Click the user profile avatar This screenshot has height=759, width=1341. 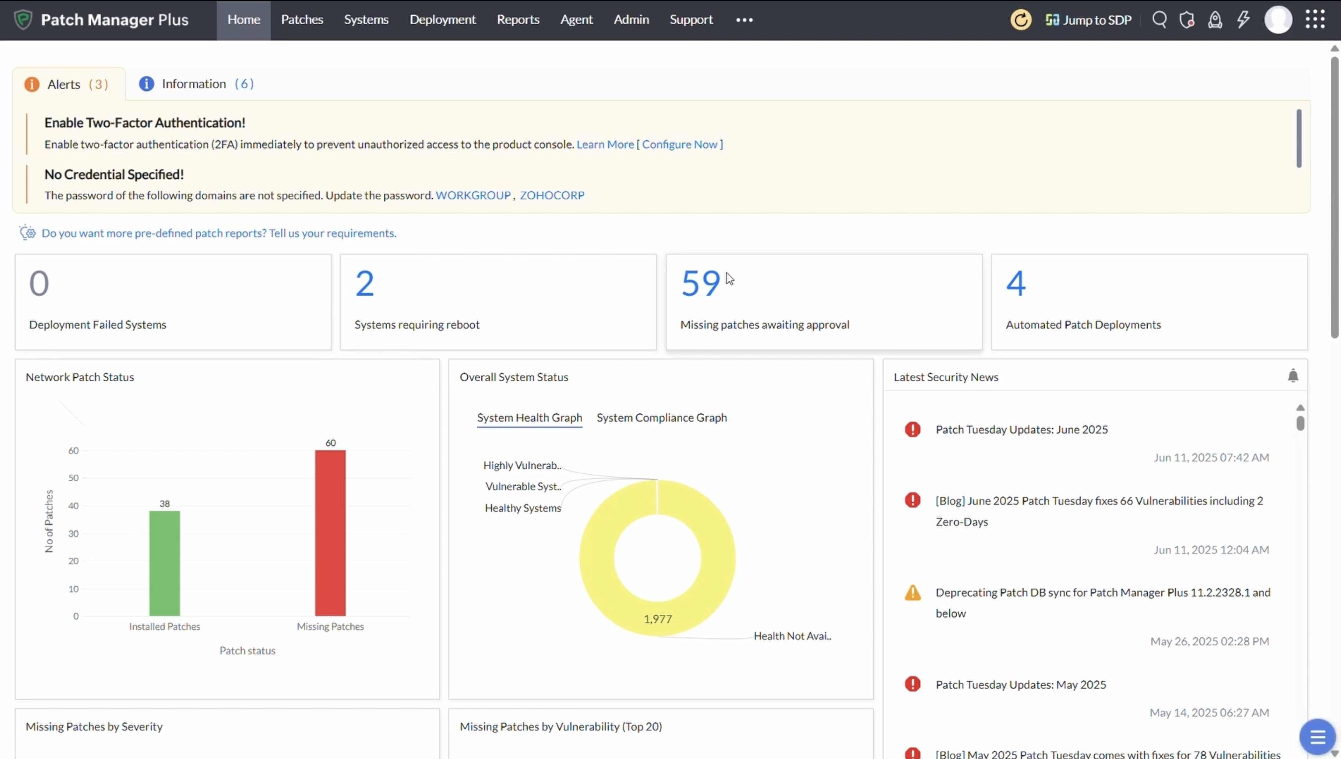click(x=1278, y=20)
